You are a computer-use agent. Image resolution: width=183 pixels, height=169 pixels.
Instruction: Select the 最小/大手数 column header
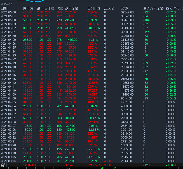coord(46,9)
